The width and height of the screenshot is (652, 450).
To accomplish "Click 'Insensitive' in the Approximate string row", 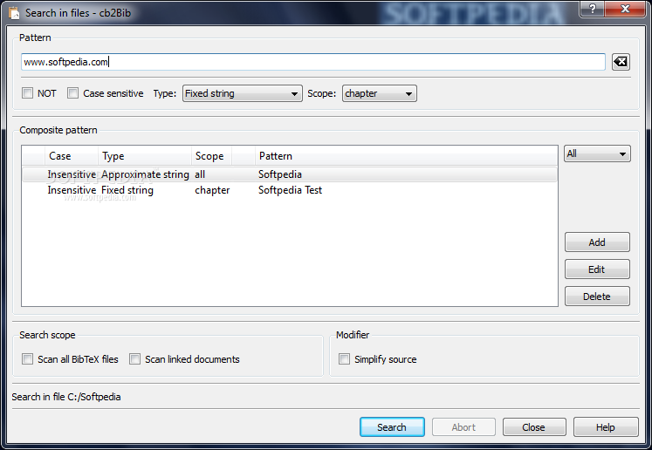I will tap(72, 174).
